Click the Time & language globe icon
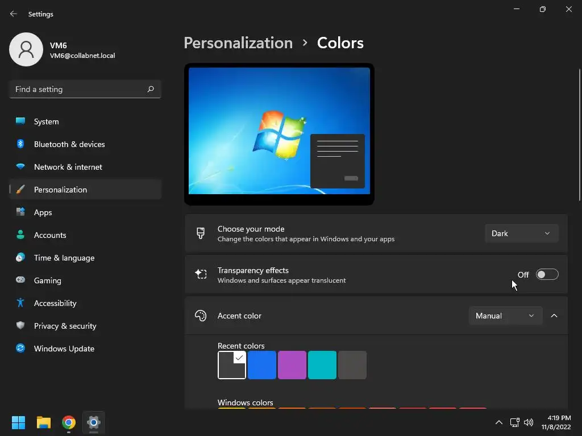 click(x=20, y=257)
